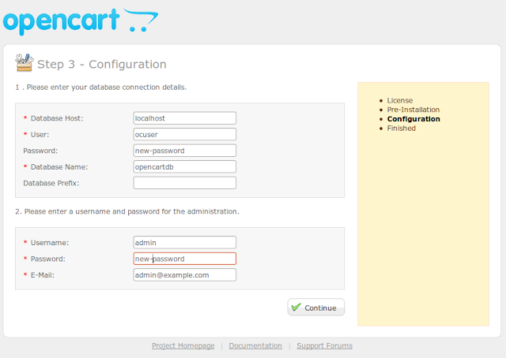506x358 pixels.
Task: Visit the Support Forums link
Action: point(325,345)
